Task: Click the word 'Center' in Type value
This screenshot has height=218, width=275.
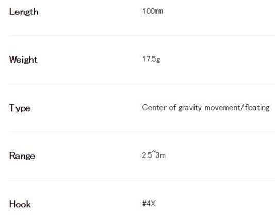Action: 154,107
